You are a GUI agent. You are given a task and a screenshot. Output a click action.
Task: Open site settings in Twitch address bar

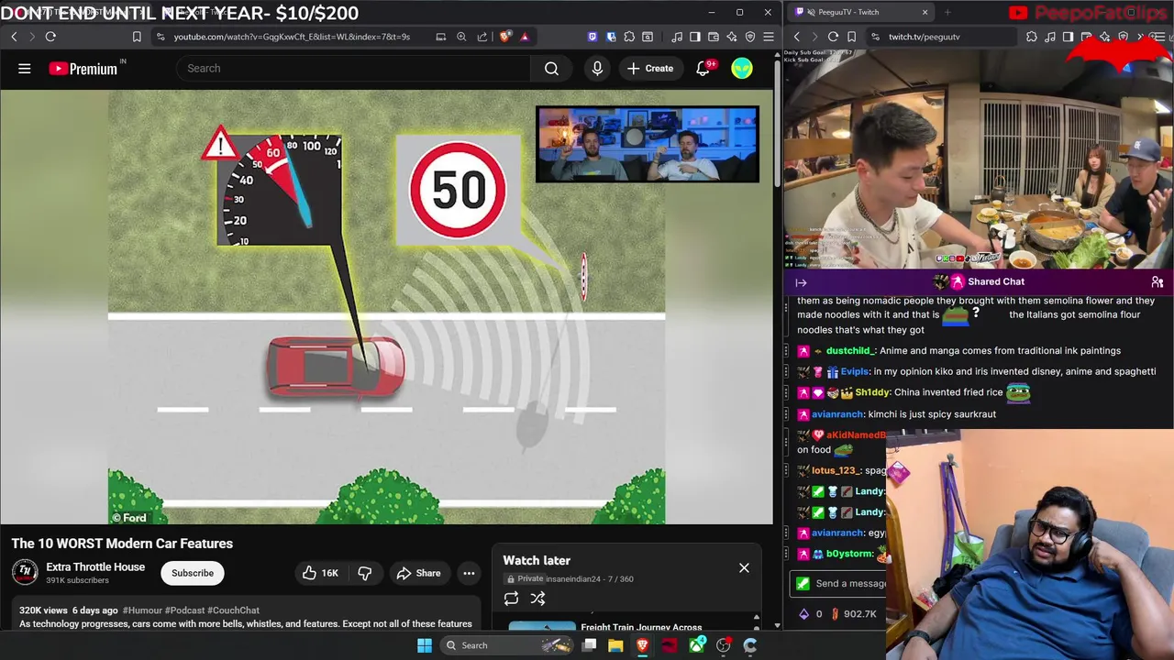tap(875, 37)
